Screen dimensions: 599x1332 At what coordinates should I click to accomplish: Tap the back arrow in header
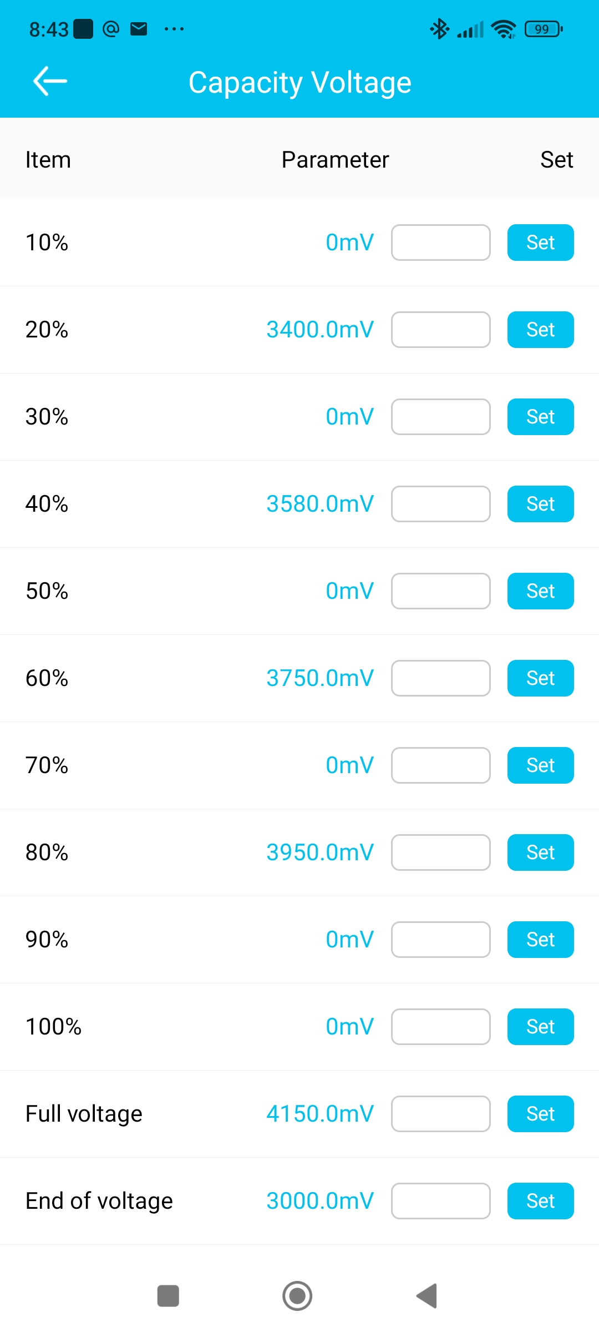tap(50, 82)
